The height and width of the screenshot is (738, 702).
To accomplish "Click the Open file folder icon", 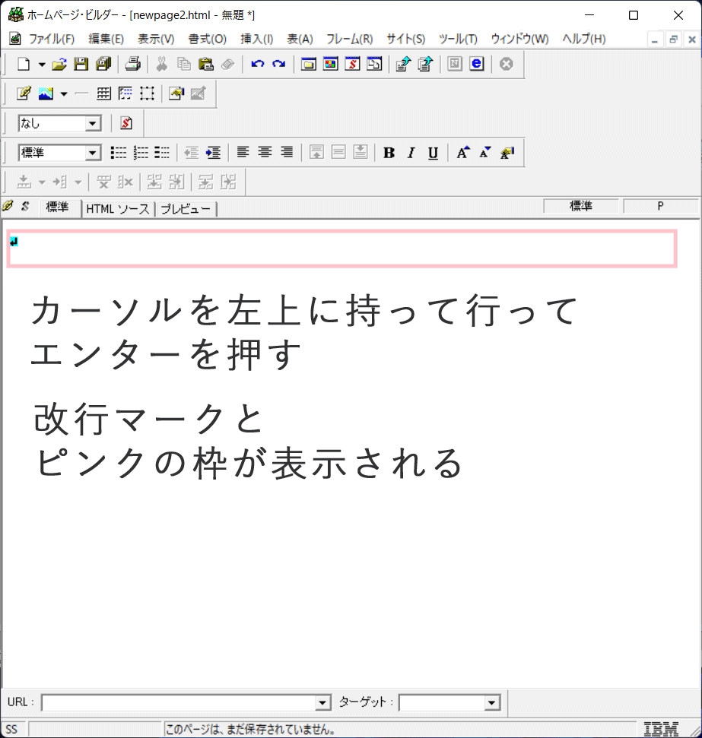I will click(x=59, y=65).
